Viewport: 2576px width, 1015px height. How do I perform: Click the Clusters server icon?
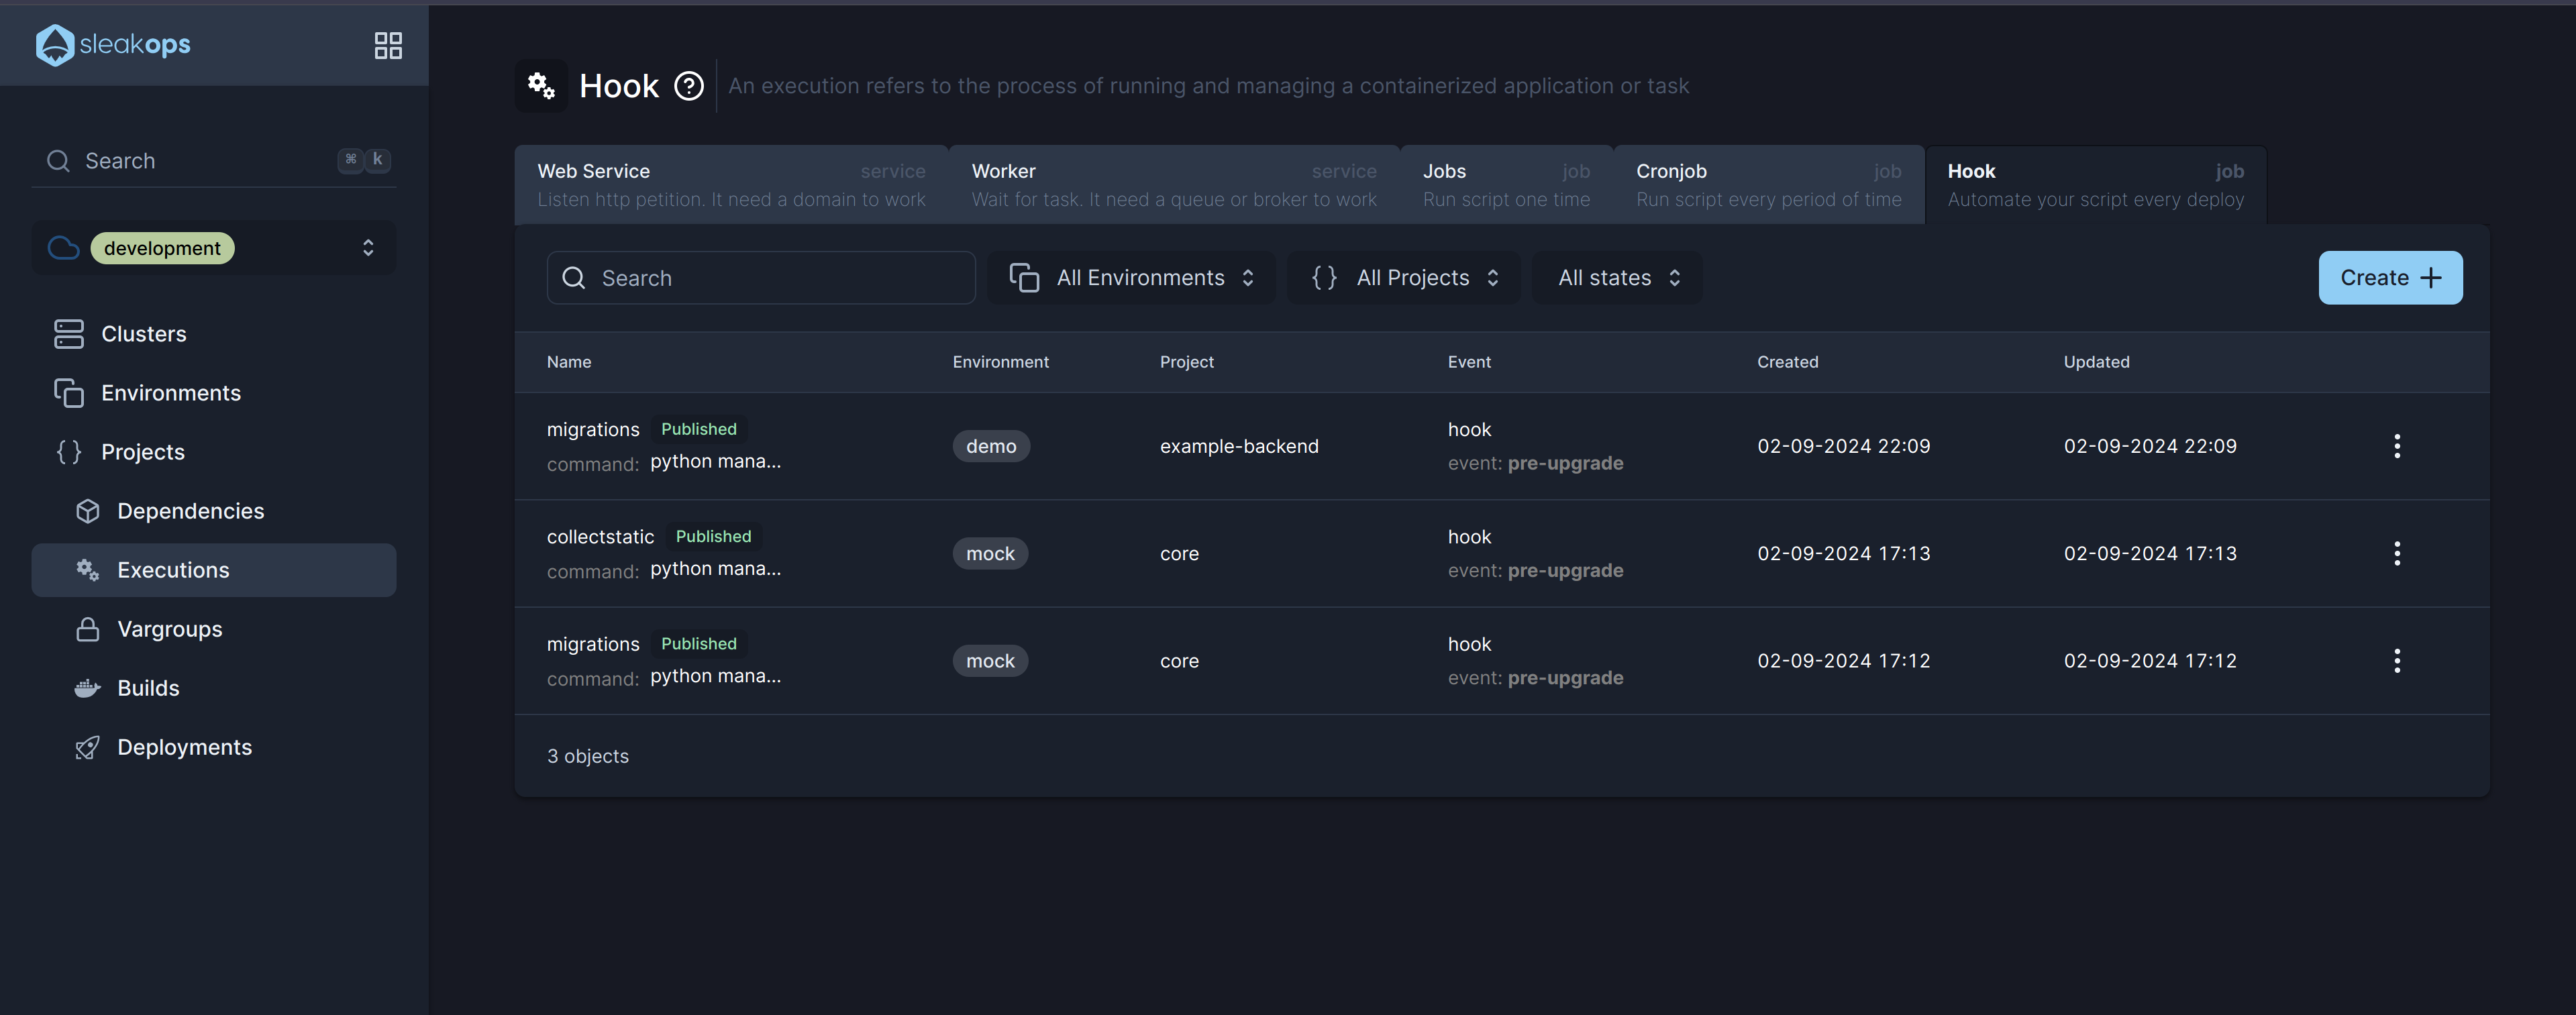(x=69, y=334)
